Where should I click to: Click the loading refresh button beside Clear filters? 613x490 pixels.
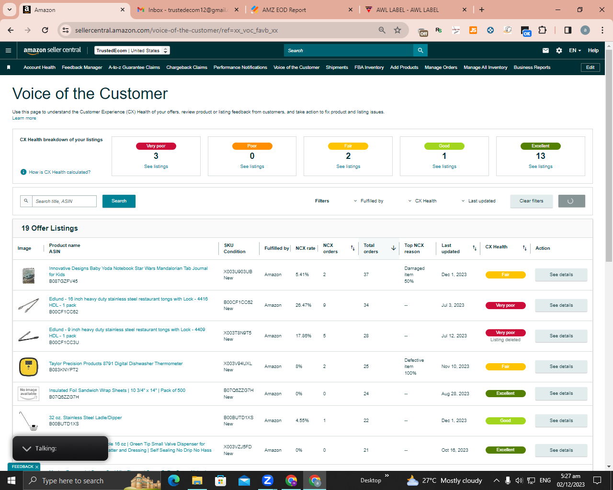(571, 201)
